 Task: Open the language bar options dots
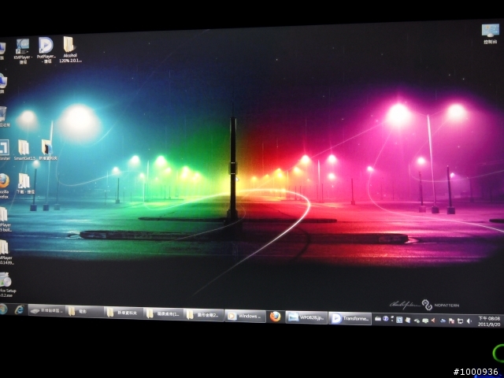[392, 318]
